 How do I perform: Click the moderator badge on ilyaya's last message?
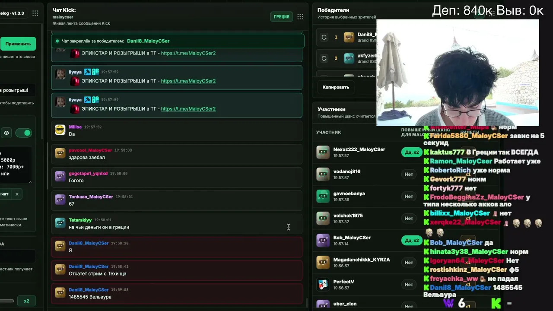87,100
